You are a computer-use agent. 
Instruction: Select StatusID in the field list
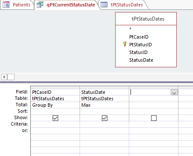pyautogui.click(x=138, y=52)
